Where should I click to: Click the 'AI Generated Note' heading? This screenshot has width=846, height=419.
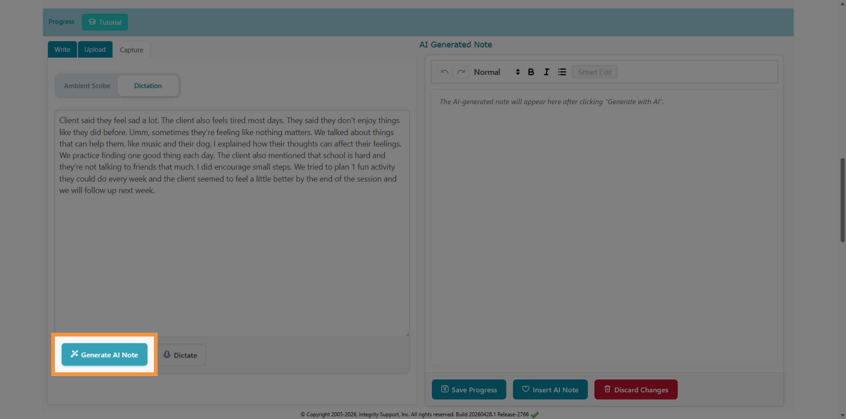click(x=455, y=44)
